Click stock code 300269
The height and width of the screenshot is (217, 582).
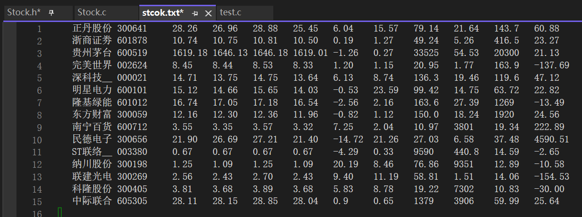132,177
